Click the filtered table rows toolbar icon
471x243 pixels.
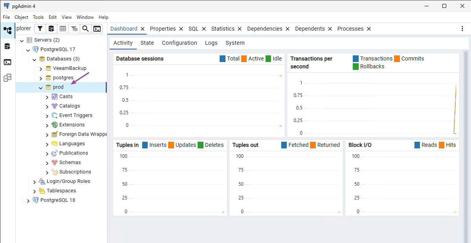(x=74, y=29)
